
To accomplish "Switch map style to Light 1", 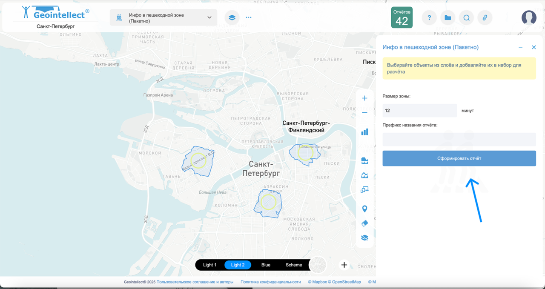I will [x=209, y=265].
